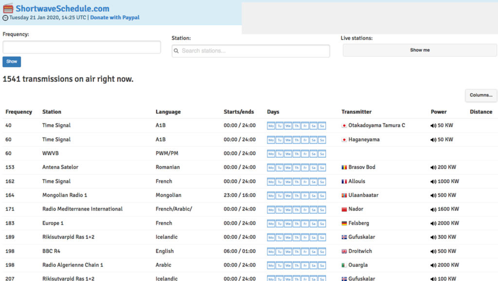
Task: Click the radio logo icon beside ShortwaveSchedule.com
Action: tap(8, 8)
